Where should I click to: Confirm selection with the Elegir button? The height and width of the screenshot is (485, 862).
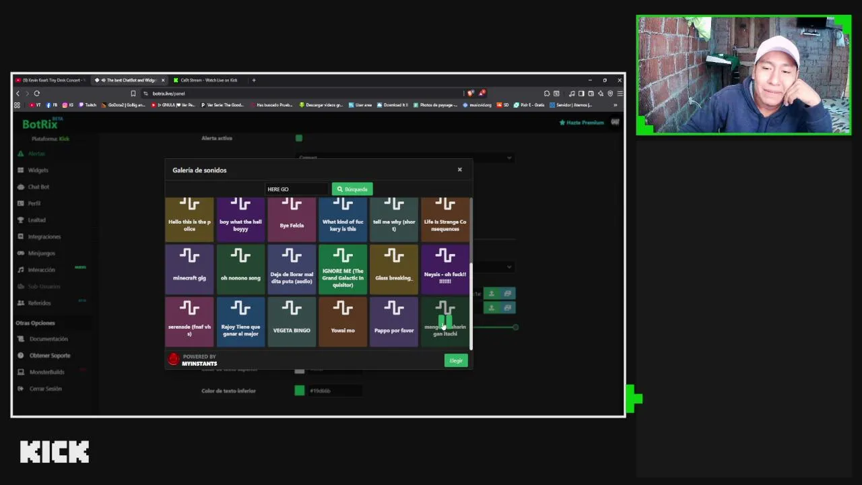(x=456, y=360)
